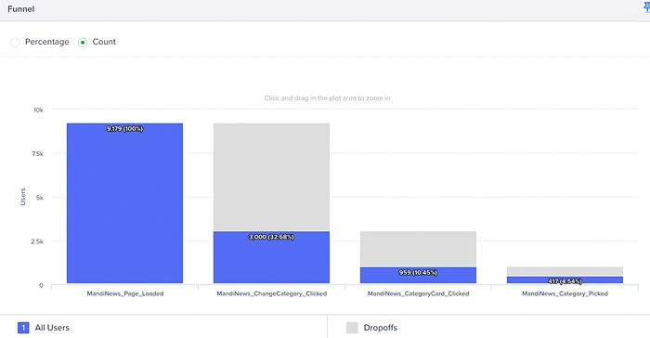Select the Count radio button

click(83, 43)
